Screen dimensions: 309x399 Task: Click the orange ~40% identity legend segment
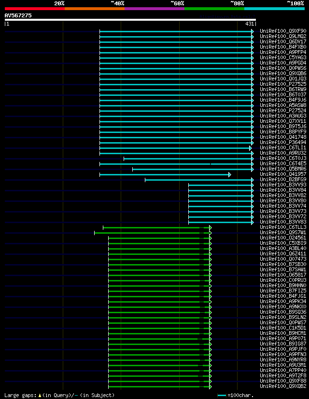tap(95, 9)
